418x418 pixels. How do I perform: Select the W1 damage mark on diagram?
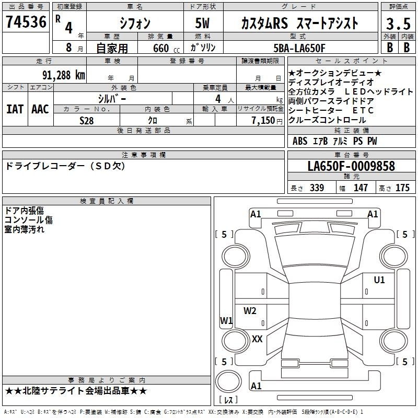pyautogui.click(x=226, y=320)
